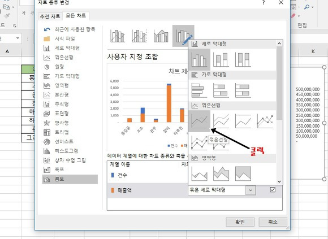Select column K header in Excel
The height and width of the screenshot is (239, 328).
[x=313, y=51]
